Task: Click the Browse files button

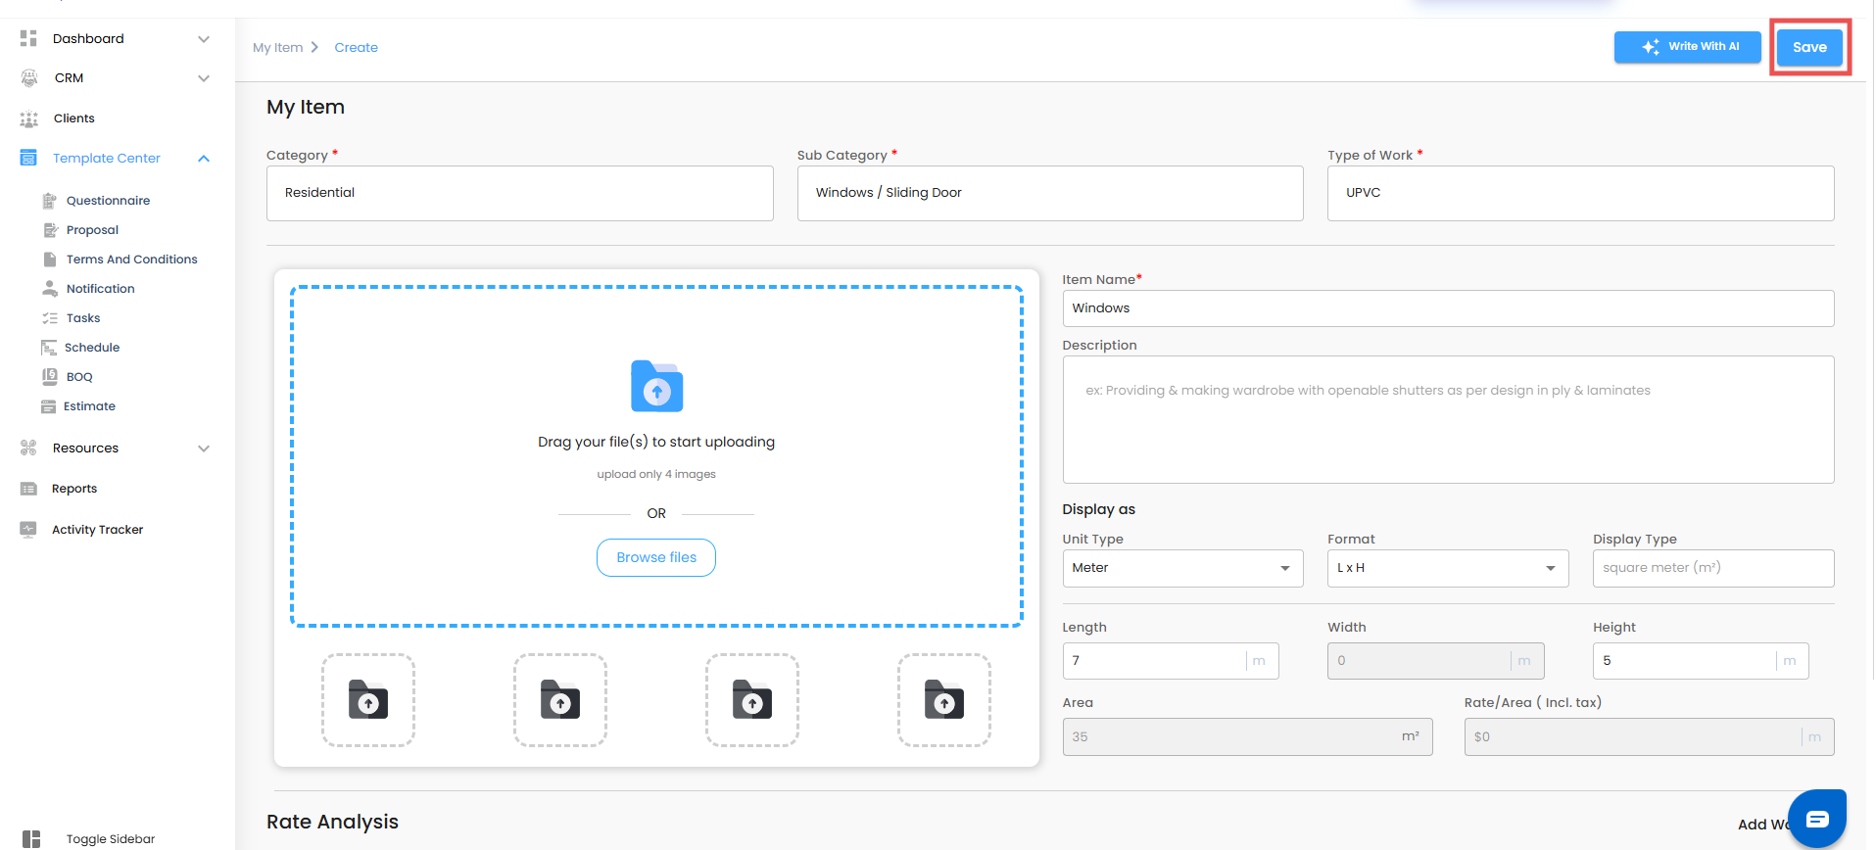Action: [x=656, y=558]
